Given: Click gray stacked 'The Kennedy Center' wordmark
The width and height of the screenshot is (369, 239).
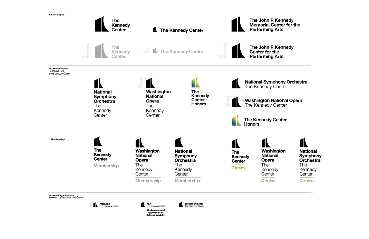Looking at the screenshot, I should (x=120, y=52).
